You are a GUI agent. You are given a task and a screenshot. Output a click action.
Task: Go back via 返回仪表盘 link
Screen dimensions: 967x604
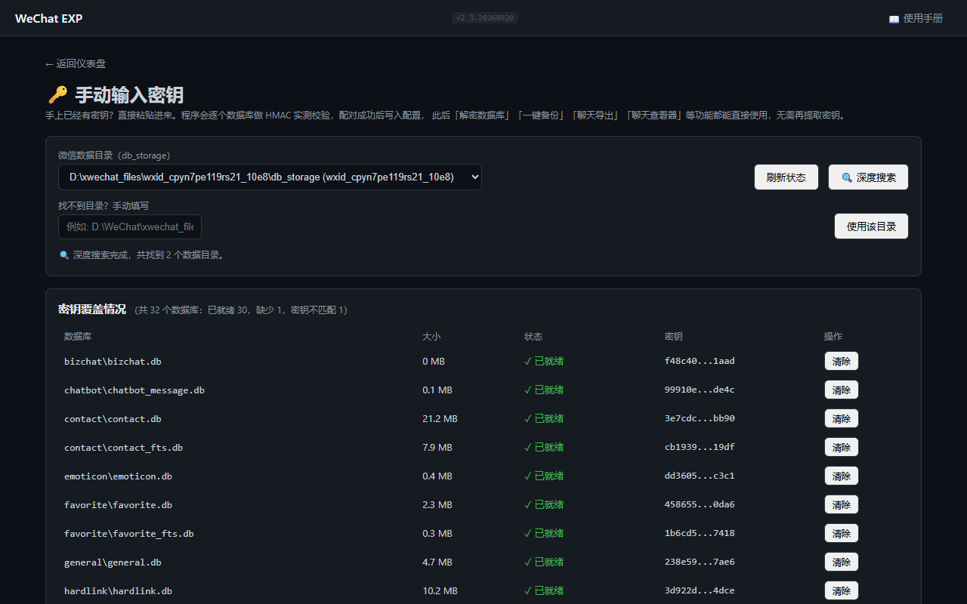[76, 64]
